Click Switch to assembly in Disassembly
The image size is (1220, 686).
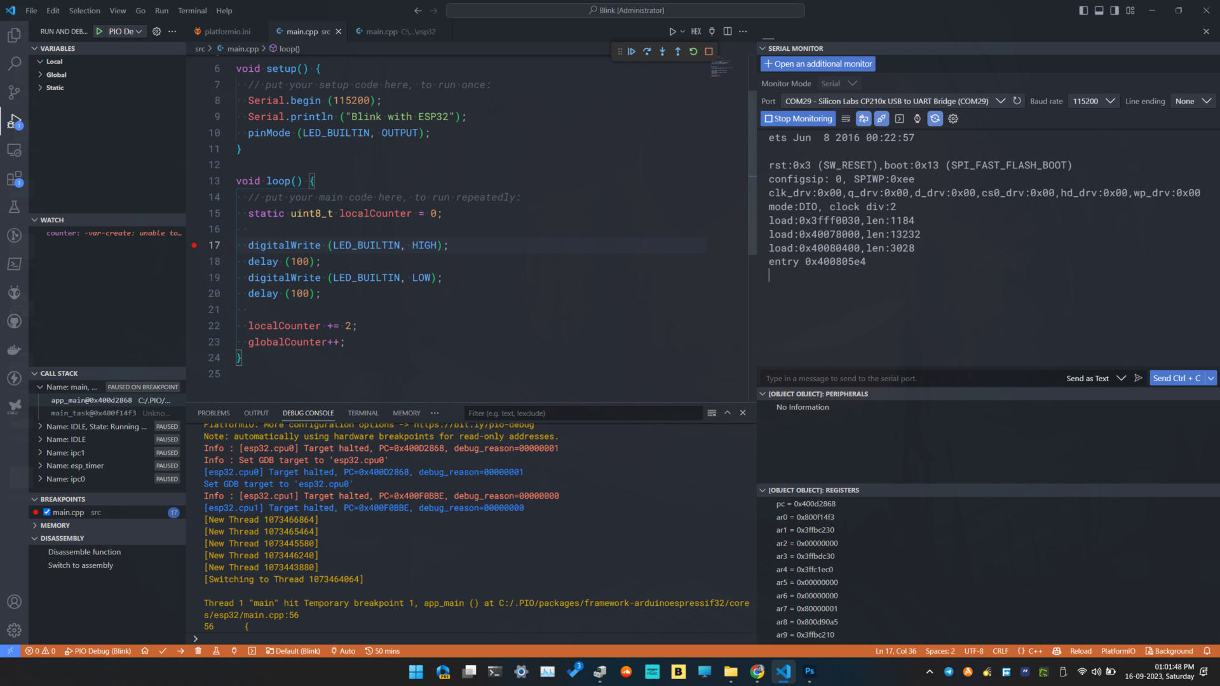(81, 565)
